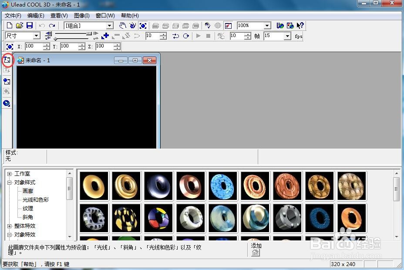404x270 pixels.
Task: Select the Move Object hand tool
Action: [123, 26]
